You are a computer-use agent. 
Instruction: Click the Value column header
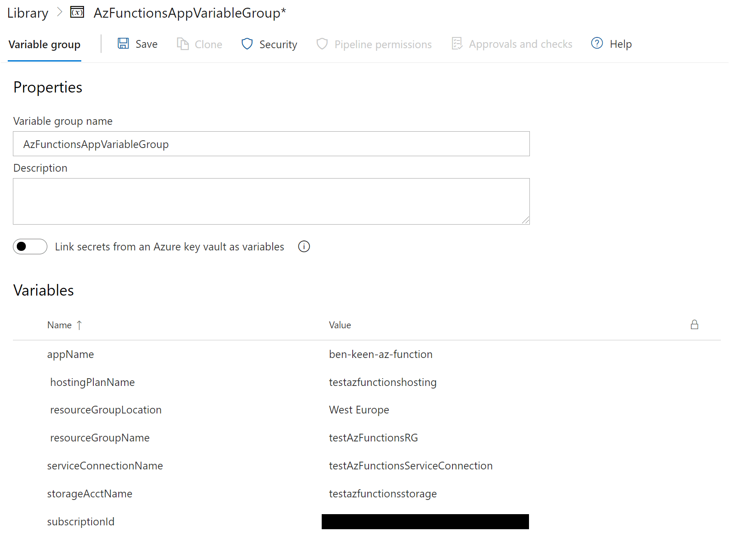pyautogui.click(x=340, y=325)
